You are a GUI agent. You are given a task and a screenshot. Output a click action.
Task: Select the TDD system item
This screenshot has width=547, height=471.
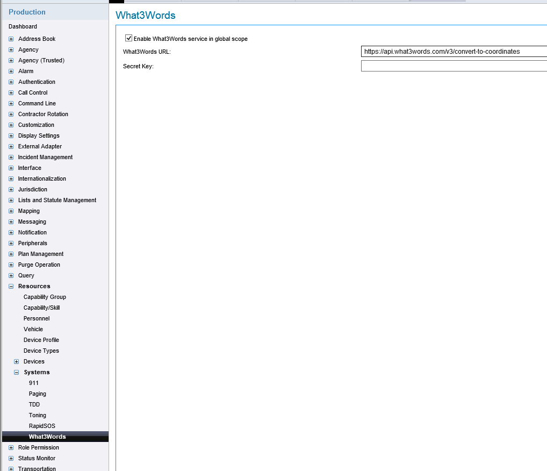pos(34,405)
